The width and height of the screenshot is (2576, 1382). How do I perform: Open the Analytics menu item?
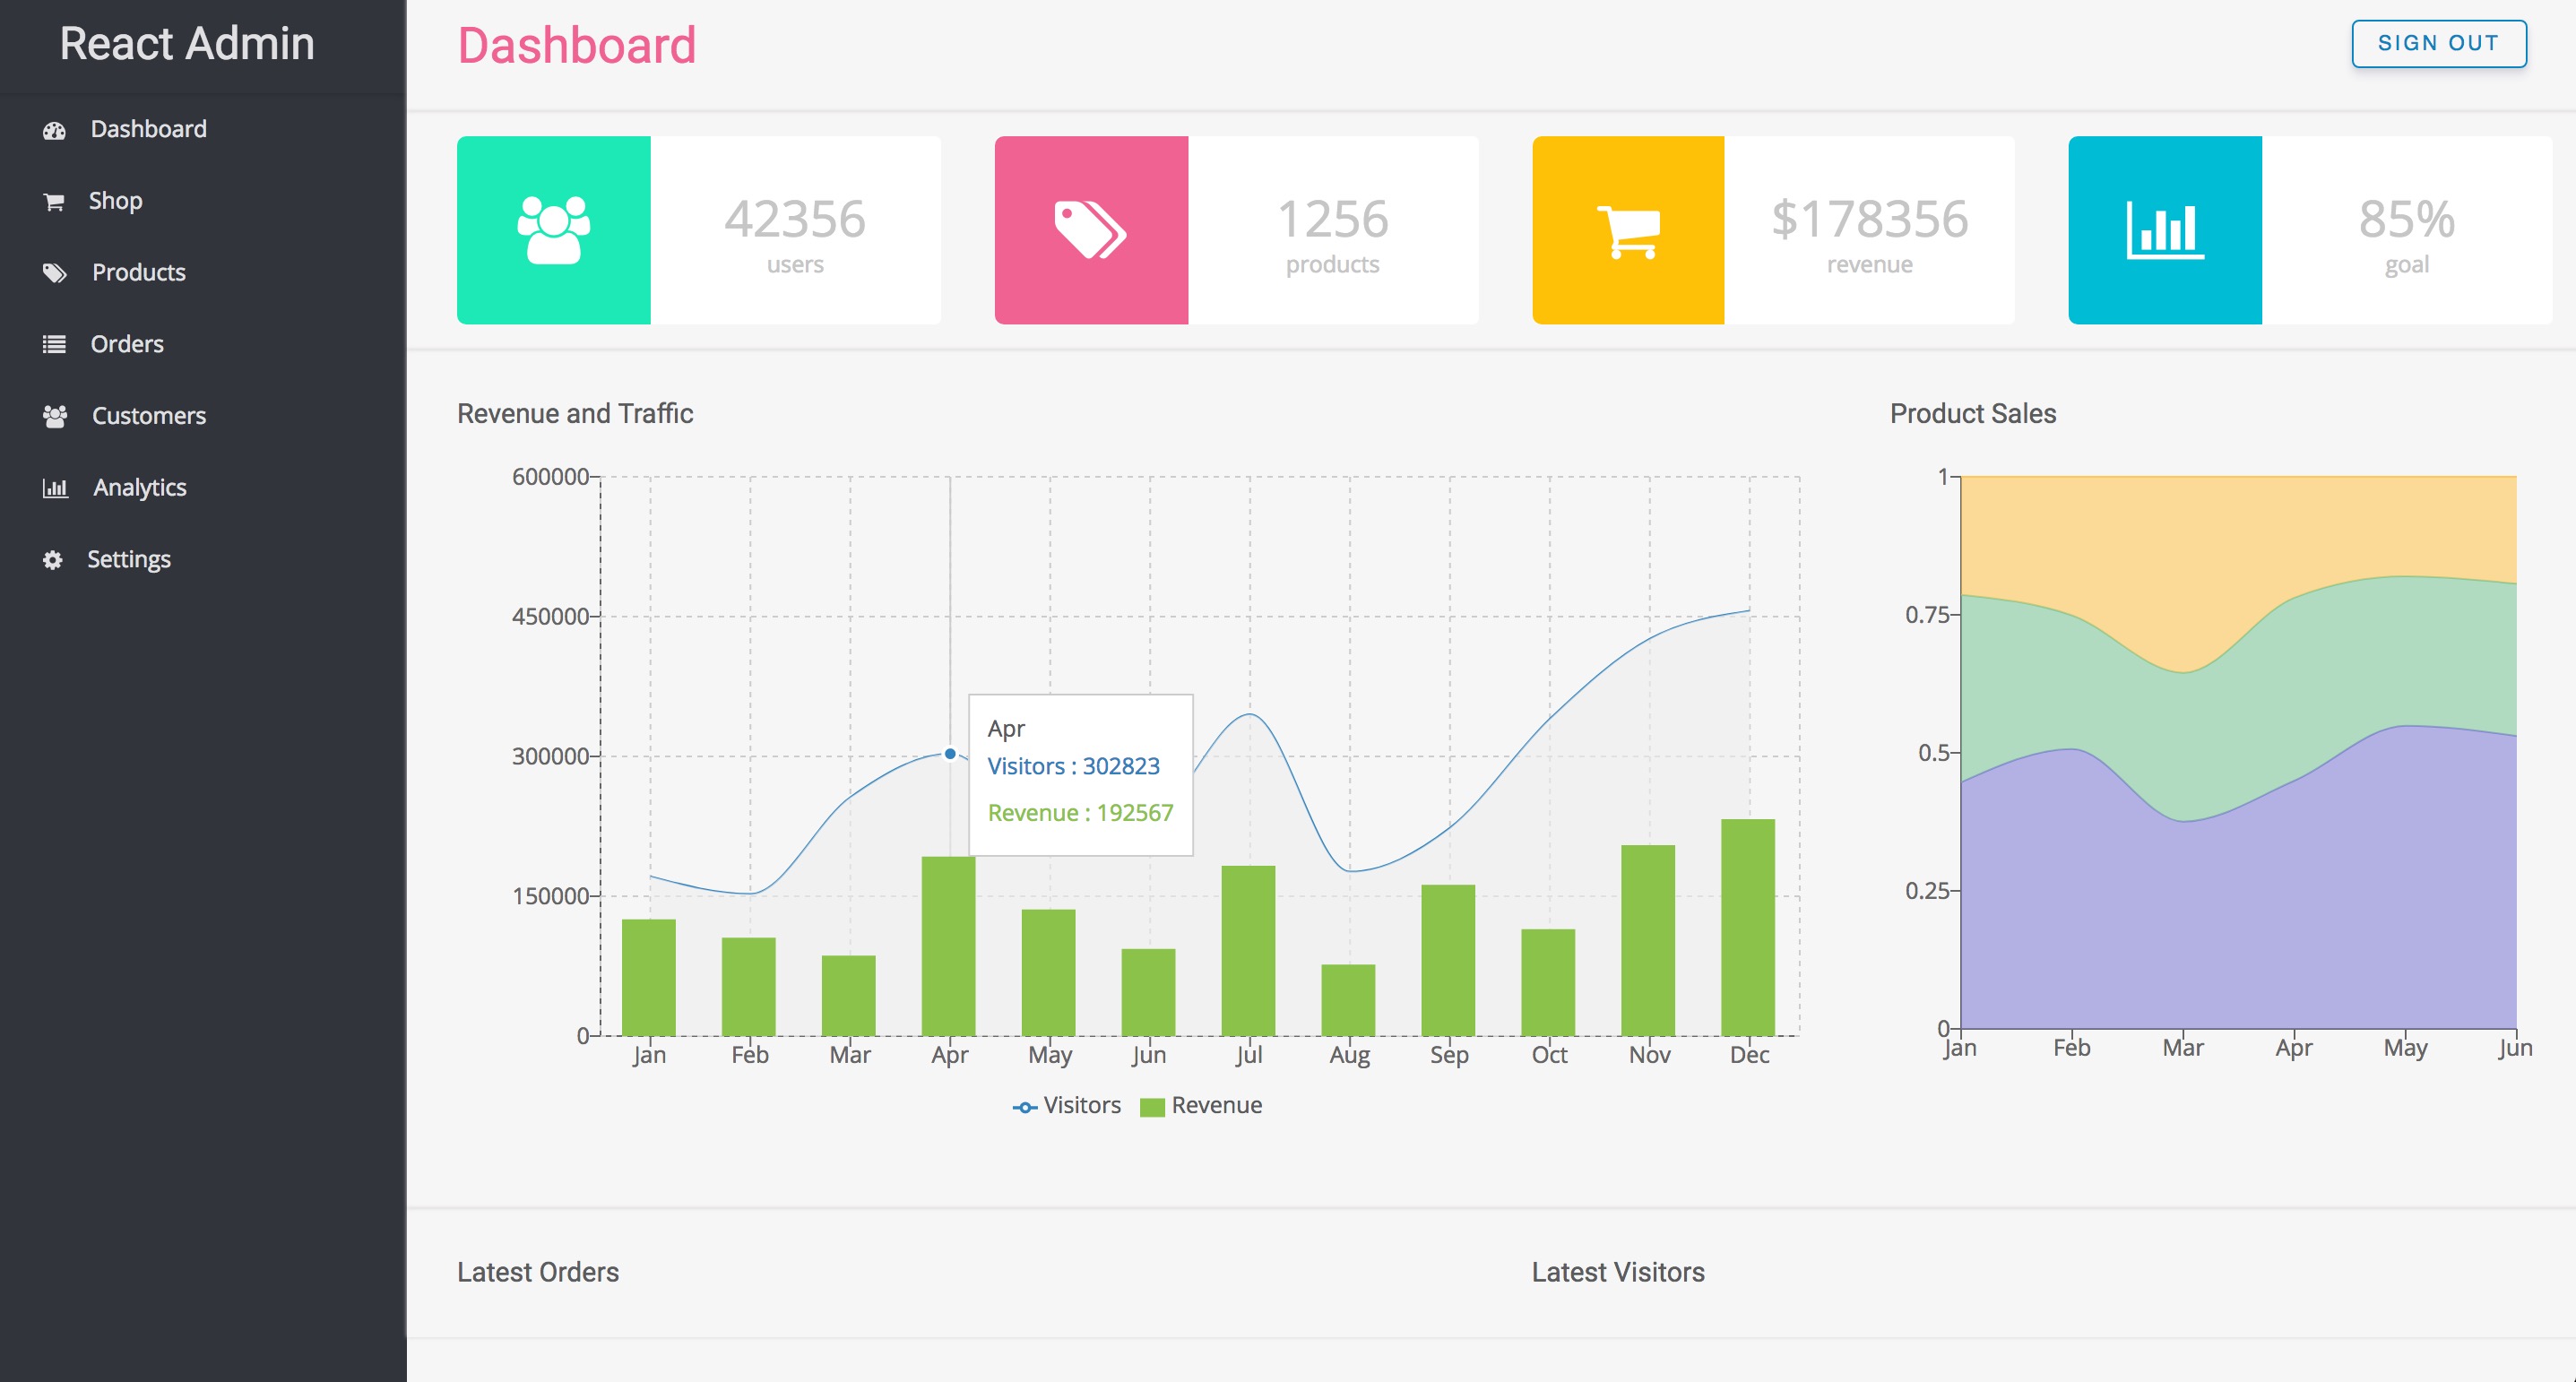[x=140, y=488]
